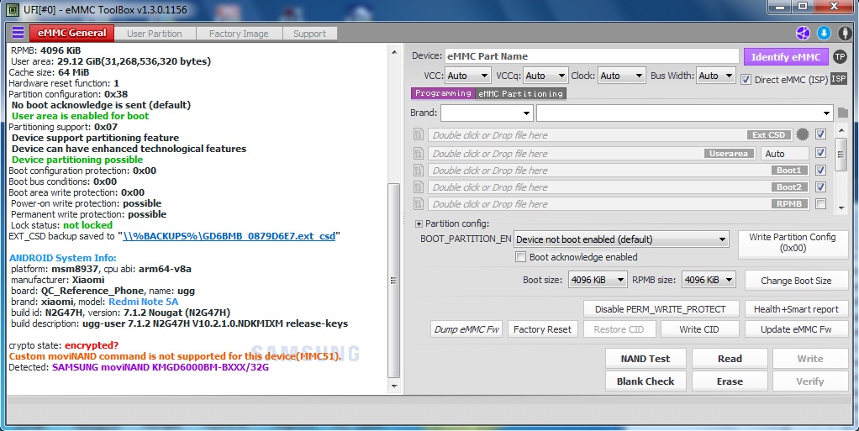Image resolution: width=859 pixels, height=431 pixels.
Task: Click the log panel down scroll arrow
Action: [394, 386]
